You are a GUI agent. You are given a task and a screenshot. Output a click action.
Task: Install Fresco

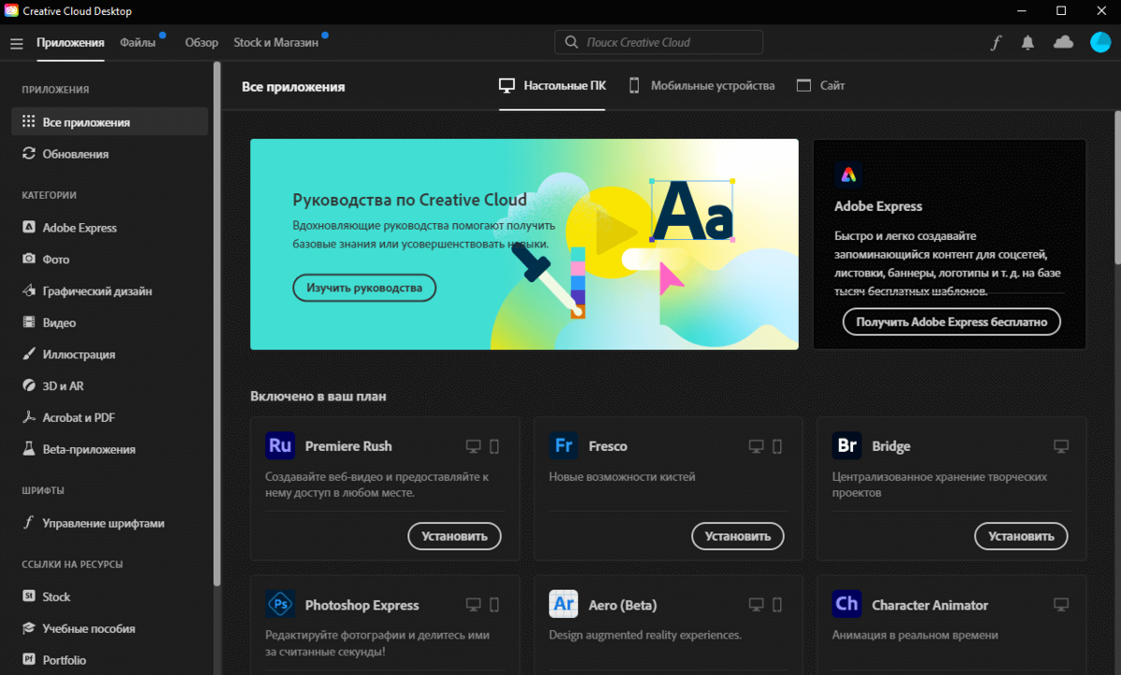point(738,536)
